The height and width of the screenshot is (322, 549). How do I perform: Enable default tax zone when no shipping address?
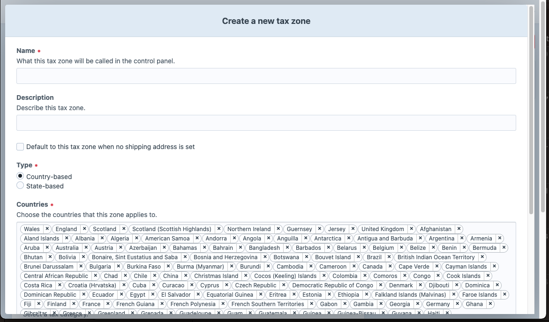coord(20,146)
